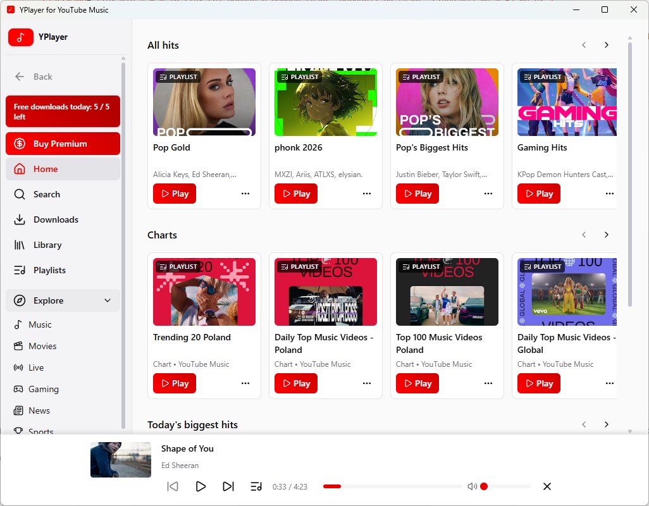Open the Gaming Hits cover image
Screen dimensions: 649x506
pos(567,102)
